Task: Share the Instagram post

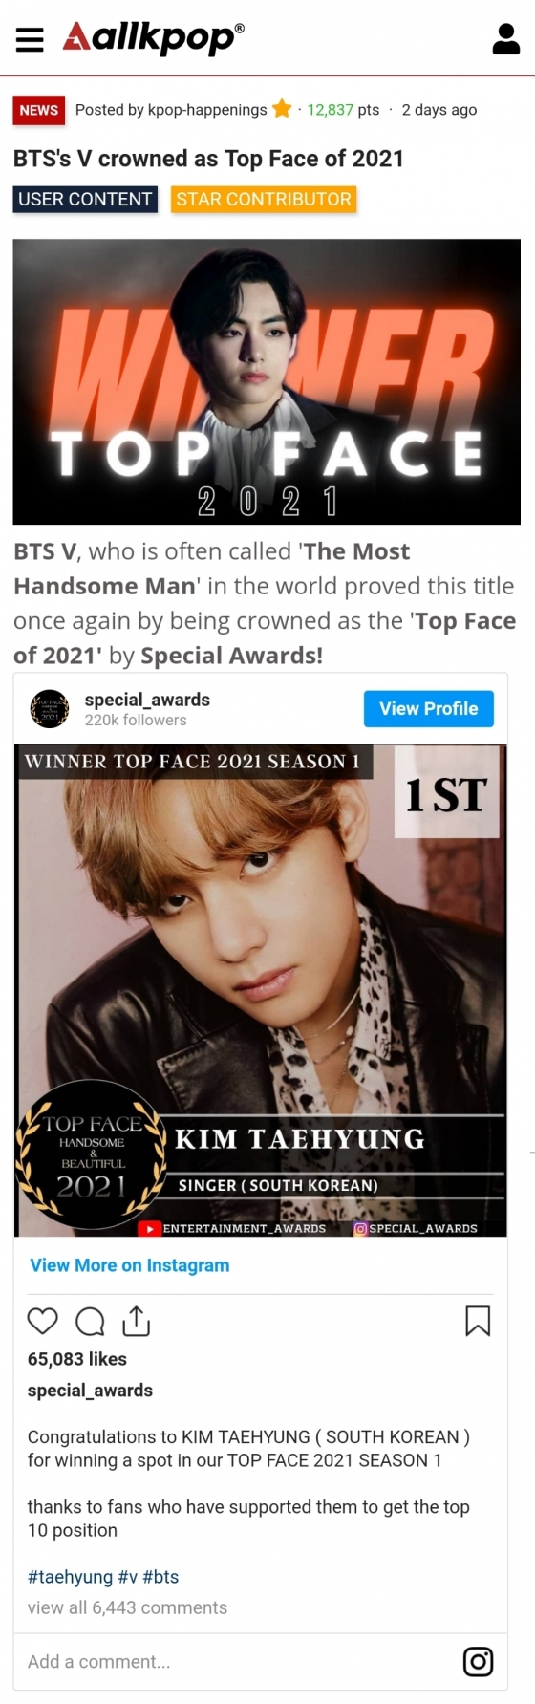Action: click(x=137, y=1321)
